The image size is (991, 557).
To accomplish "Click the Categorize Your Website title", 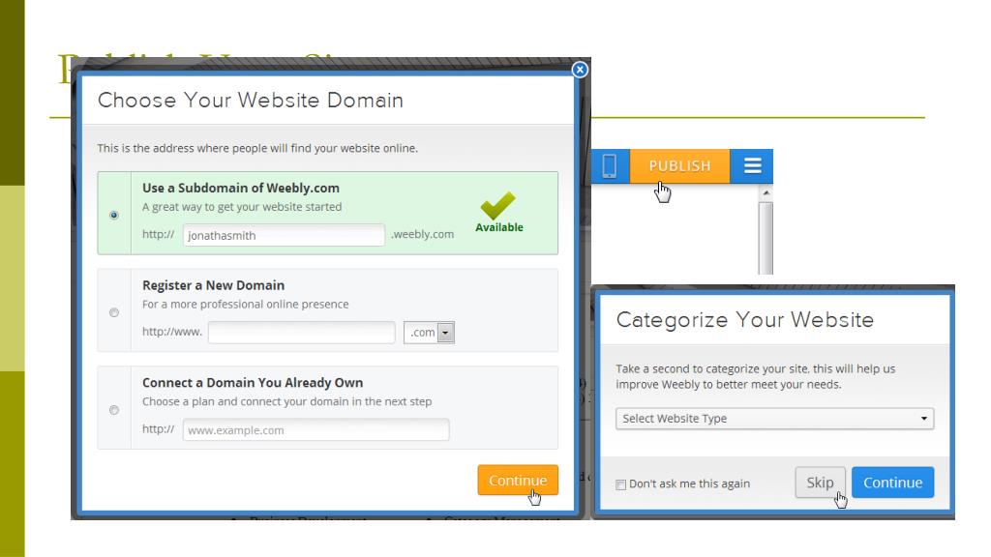I will (x=745, y=319).
